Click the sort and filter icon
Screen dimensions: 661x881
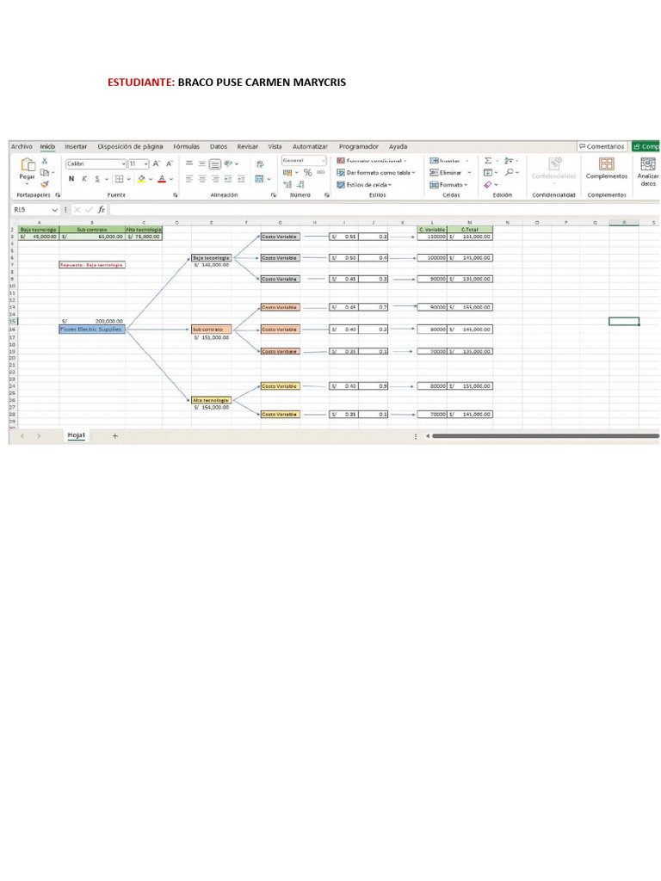509,161
